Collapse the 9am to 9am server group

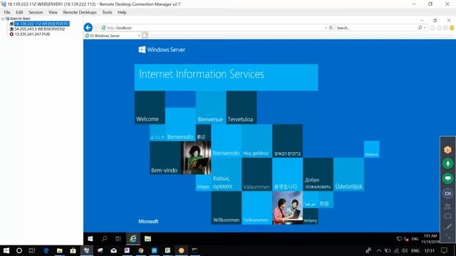tap(3, 18)
